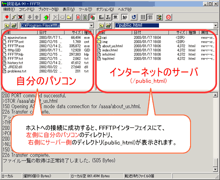This screenshot has height=180, width=220.
Task: Click the Connect to host toolbar icon
Action: [x=7, y=17]
